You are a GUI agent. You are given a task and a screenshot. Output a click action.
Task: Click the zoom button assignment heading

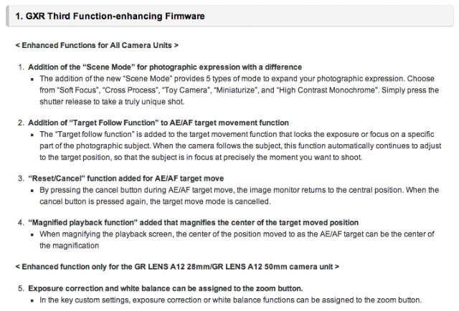click(166, 289)
